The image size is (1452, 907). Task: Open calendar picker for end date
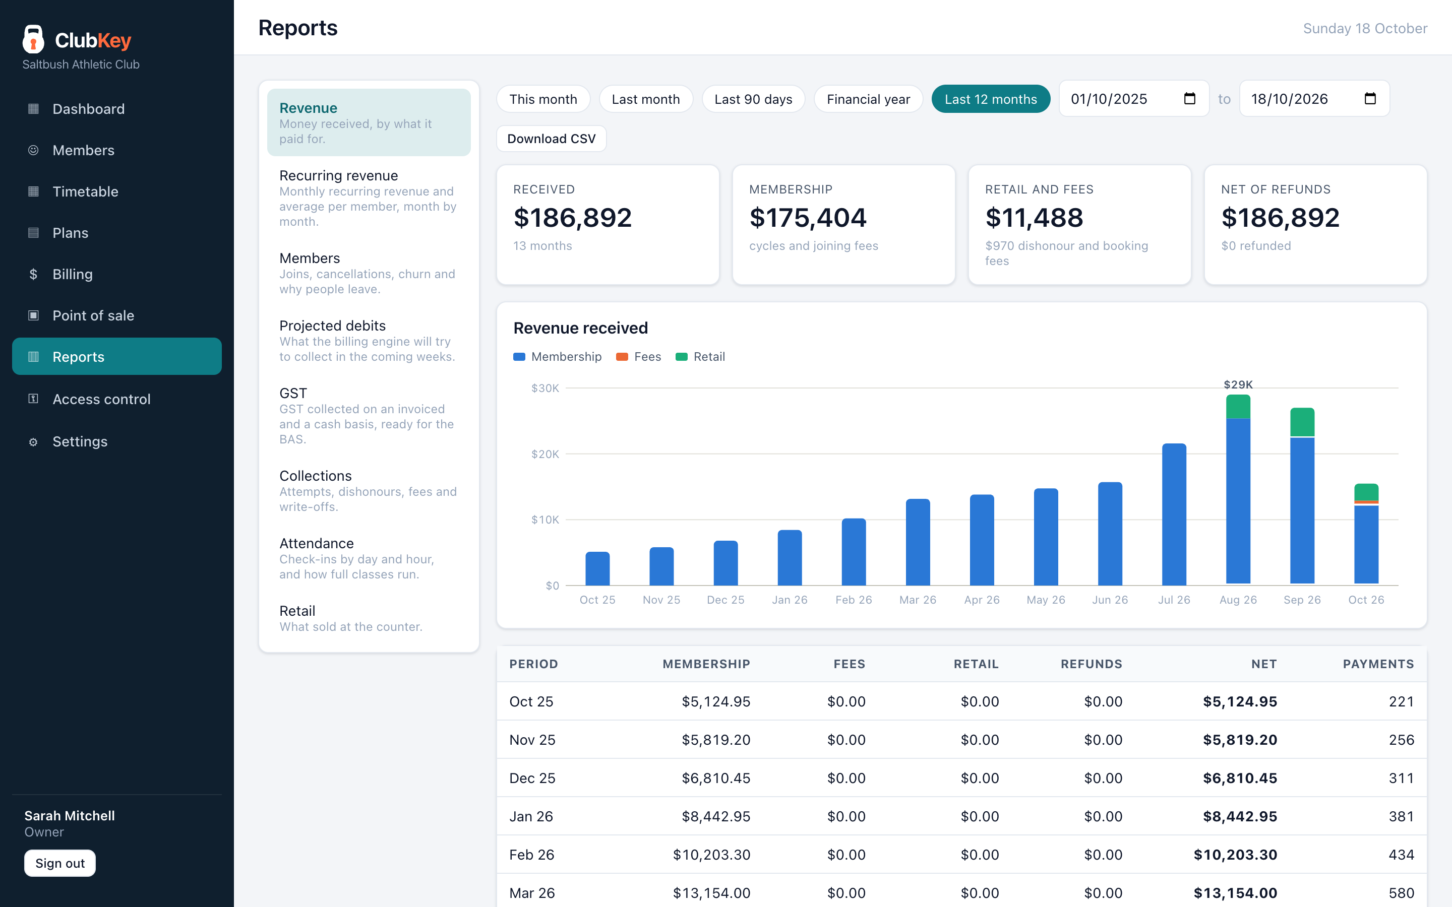(1370, 98)
